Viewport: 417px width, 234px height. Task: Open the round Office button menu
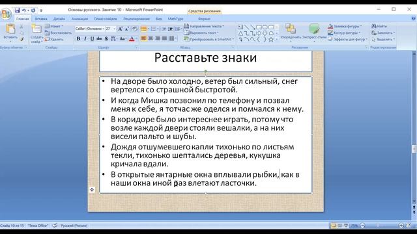pyautogui.click(x=6, y=14)
